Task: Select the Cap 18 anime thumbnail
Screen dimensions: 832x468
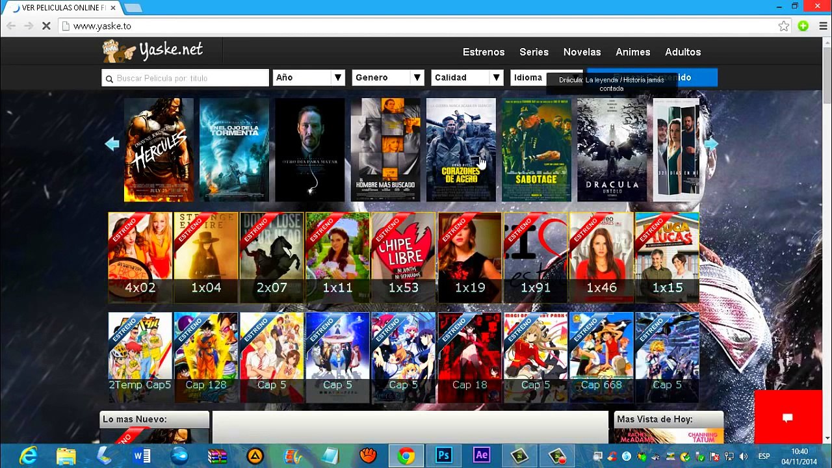Action: pos(470,357)
